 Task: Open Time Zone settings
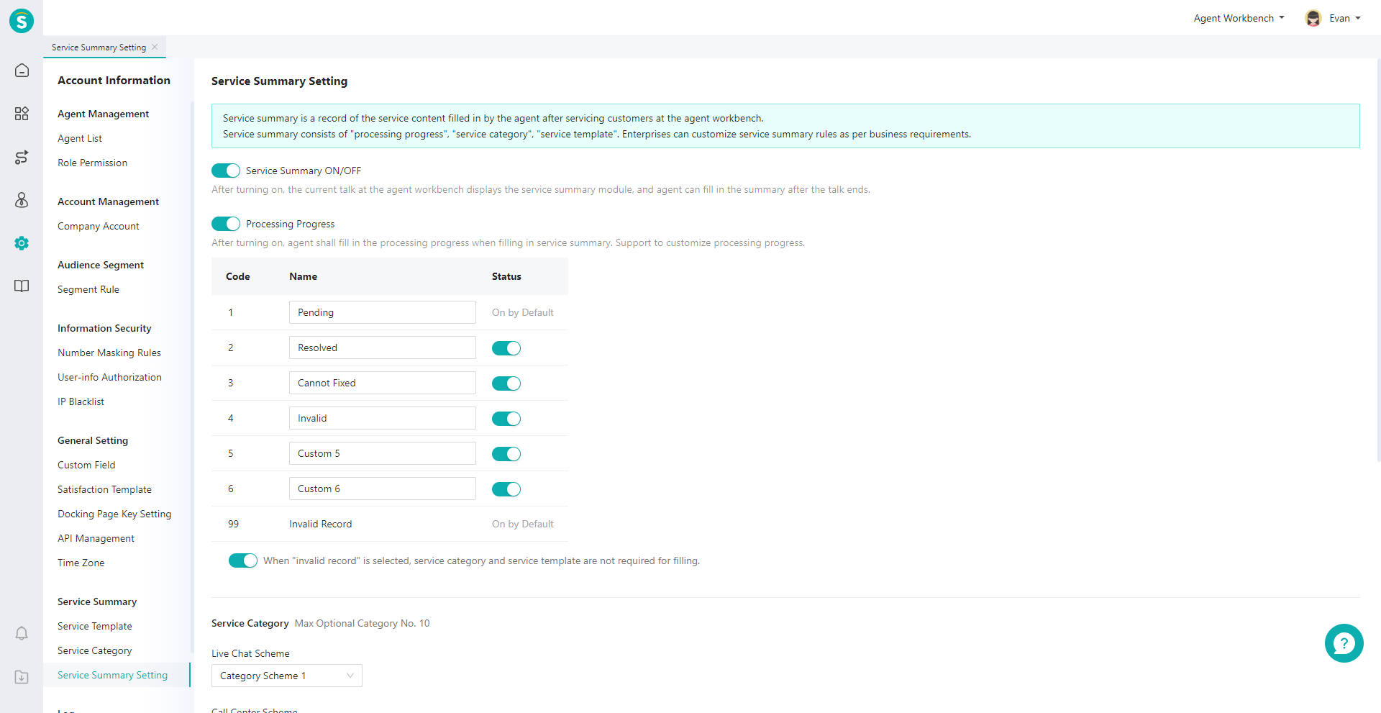(x=81, y=563)
